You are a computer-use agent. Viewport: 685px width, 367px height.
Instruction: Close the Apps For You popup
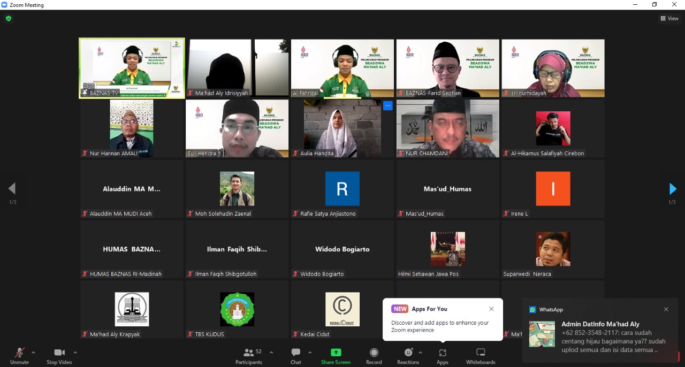491,309
